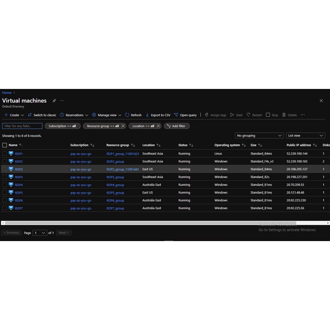Check the select-all header checkbox

pyautogui.click(x=5, y=145)
